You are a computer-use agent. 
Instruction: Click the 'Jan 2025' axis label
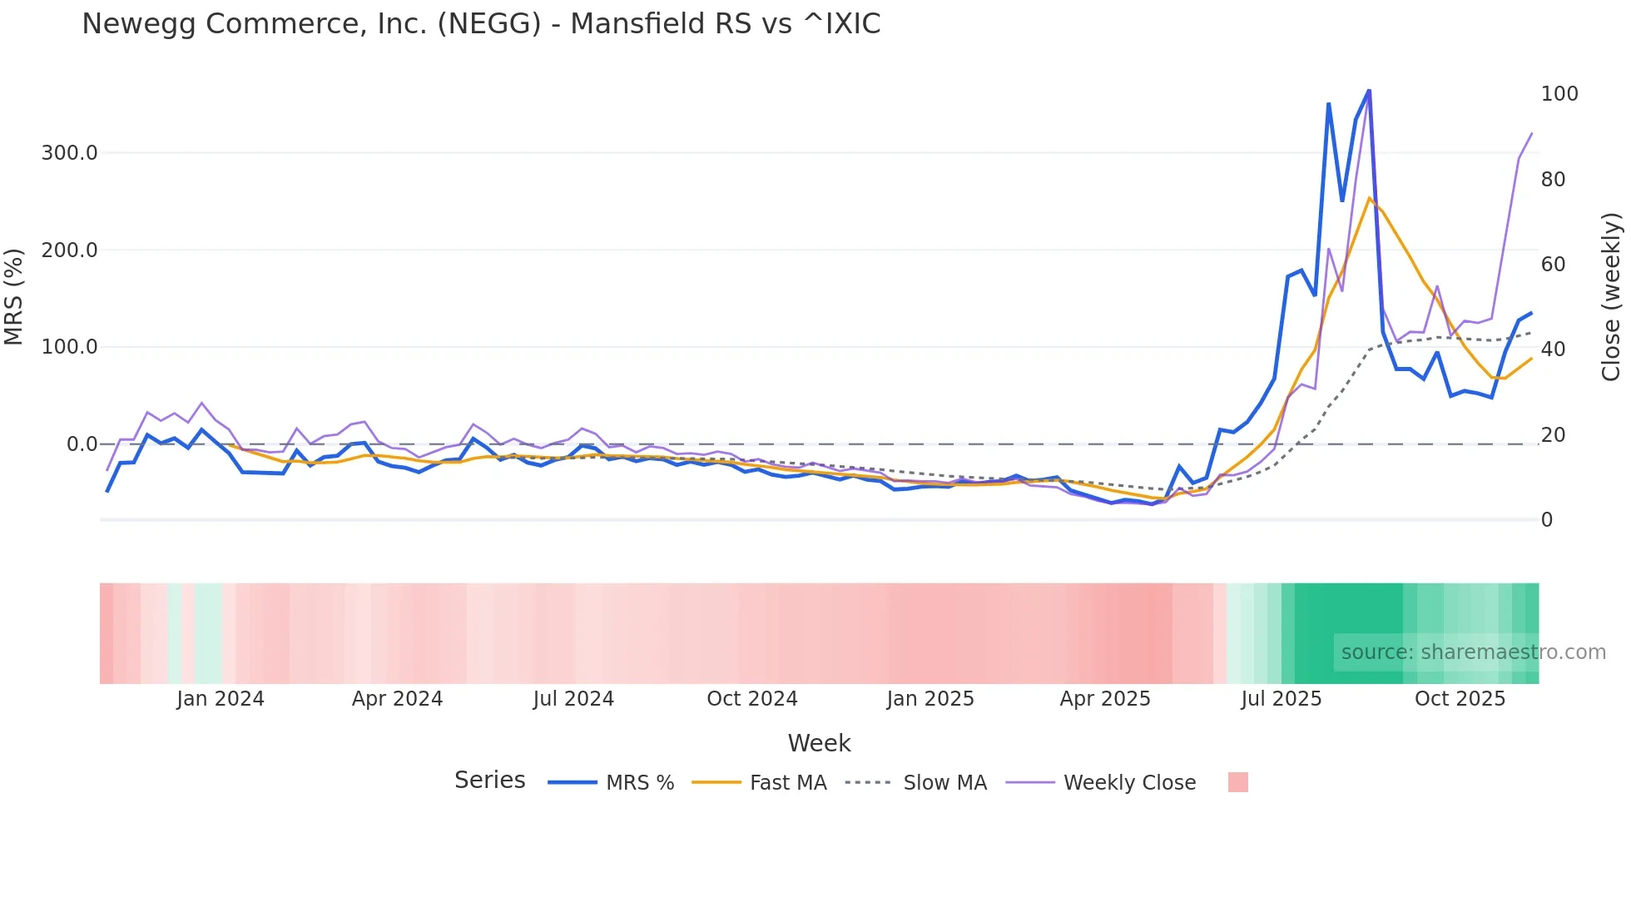[930, 699]
